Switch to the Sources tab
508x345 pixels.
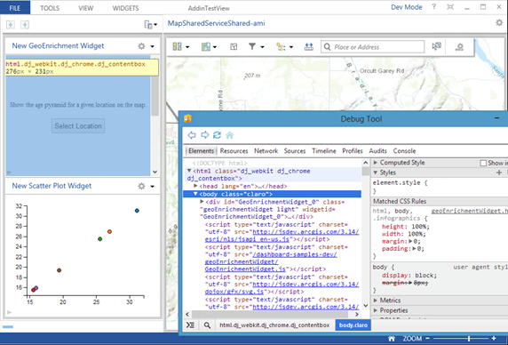click(295, 151)
